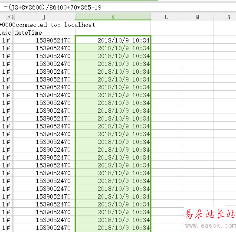
Task: Select column N header
Action: coord(225,17)
